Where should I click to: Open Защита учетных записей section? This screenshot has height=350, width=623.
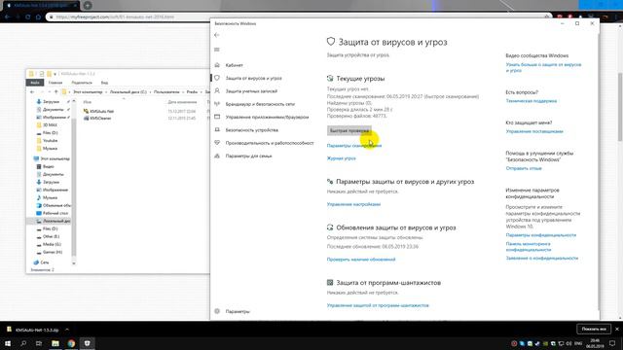(x=251, y=91)
